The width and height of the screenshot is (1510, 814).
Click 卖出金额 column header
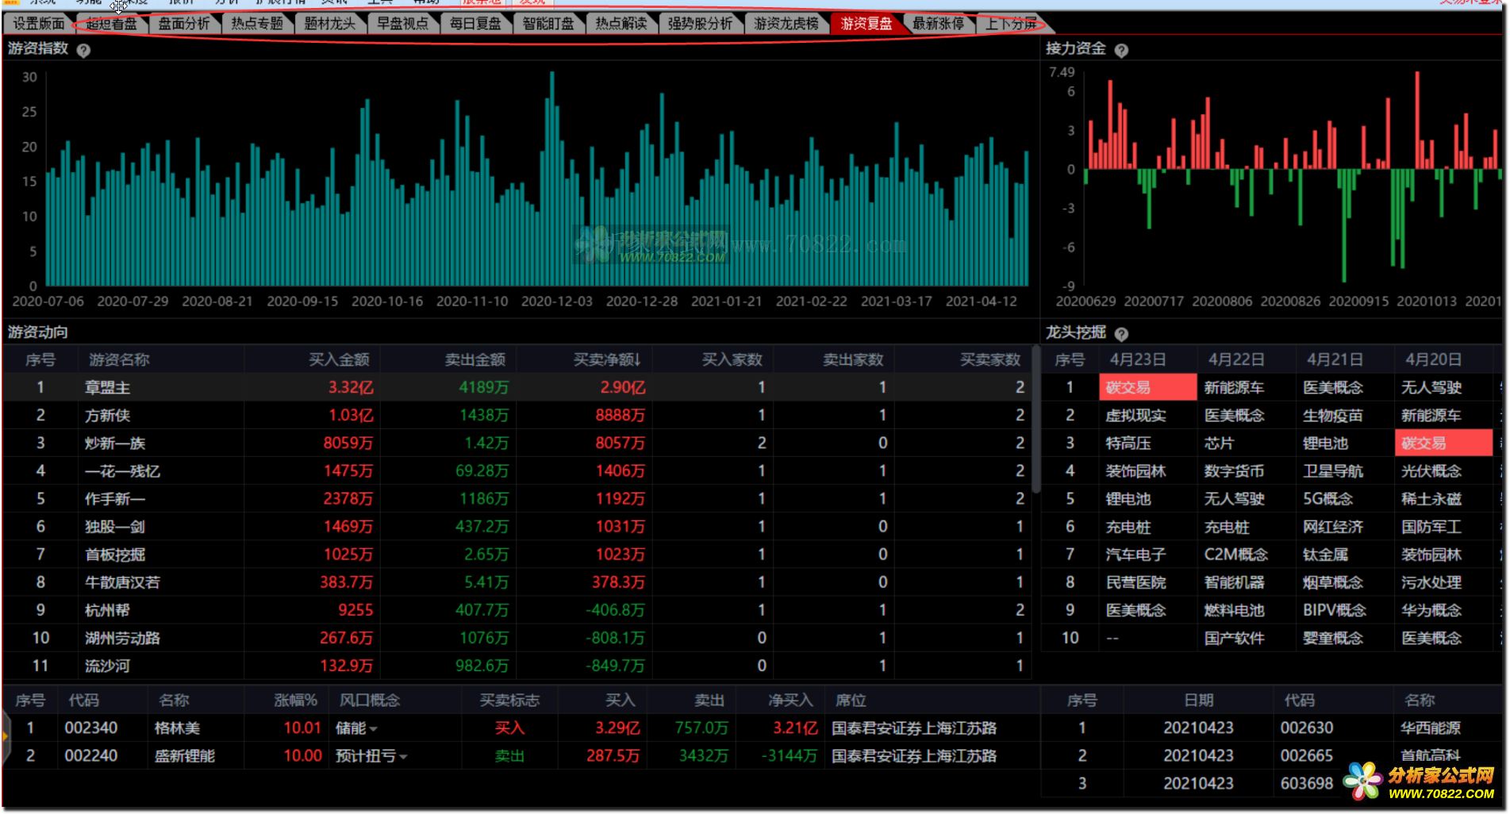pos(475,360)
